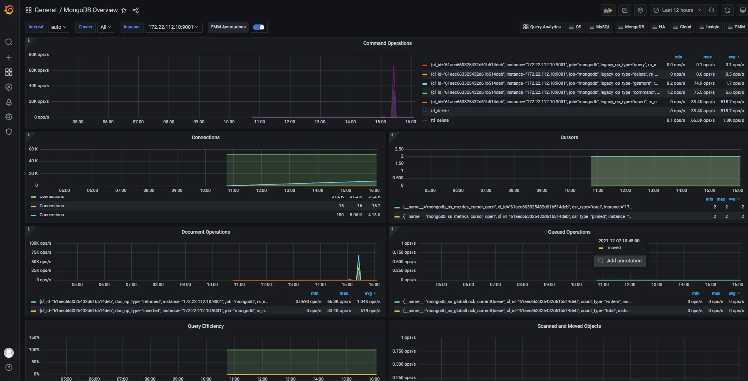This screenshot has width=748, height=381.
Task: Open the Query Analytics link
Action: (542, 27)
